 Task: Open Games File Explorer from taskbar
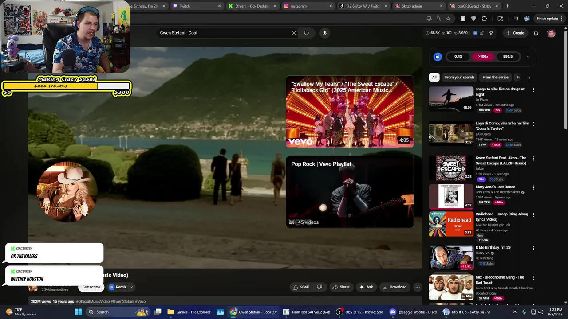click(x=189, y=312)
